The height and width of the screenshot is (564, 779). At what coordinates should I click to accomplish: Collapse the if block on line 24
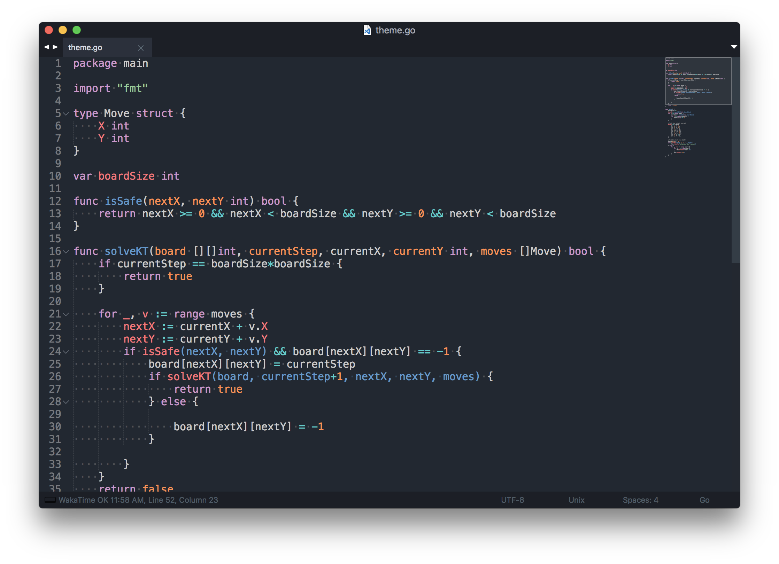click(66, 352)
